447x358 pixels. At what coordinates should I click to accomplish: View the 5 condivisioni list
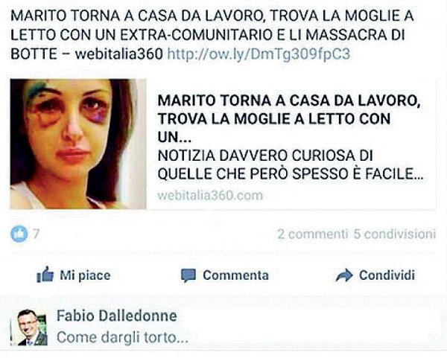coord(395,234)
